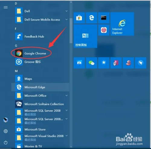Expand Microsoft SQL Server 2008... second chevron
Image resolution: width=151 pixels, height=149 pixels.
(66, 119)
